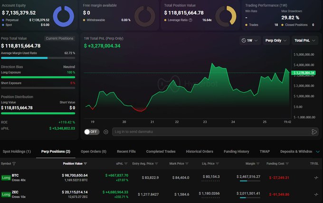This screenshot has height=203, width=323.
Task: Sort by Funding Cost column icon
Action: (287, 164)
